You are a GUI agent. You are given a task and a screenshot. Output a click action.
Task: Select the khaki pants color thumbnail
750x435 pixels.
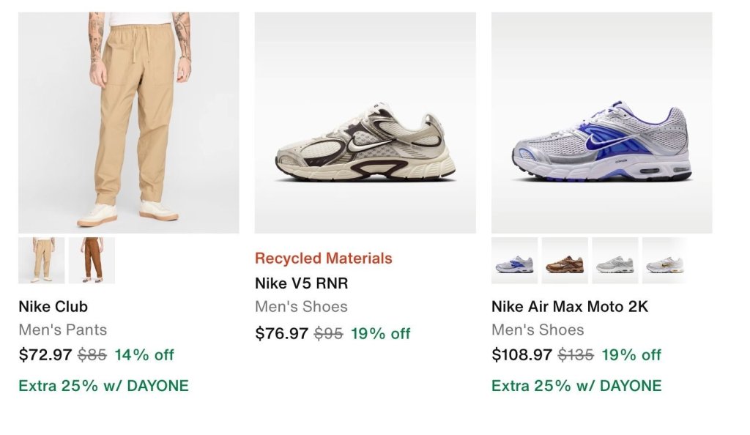pyautogui.click(x=42, y=261)
